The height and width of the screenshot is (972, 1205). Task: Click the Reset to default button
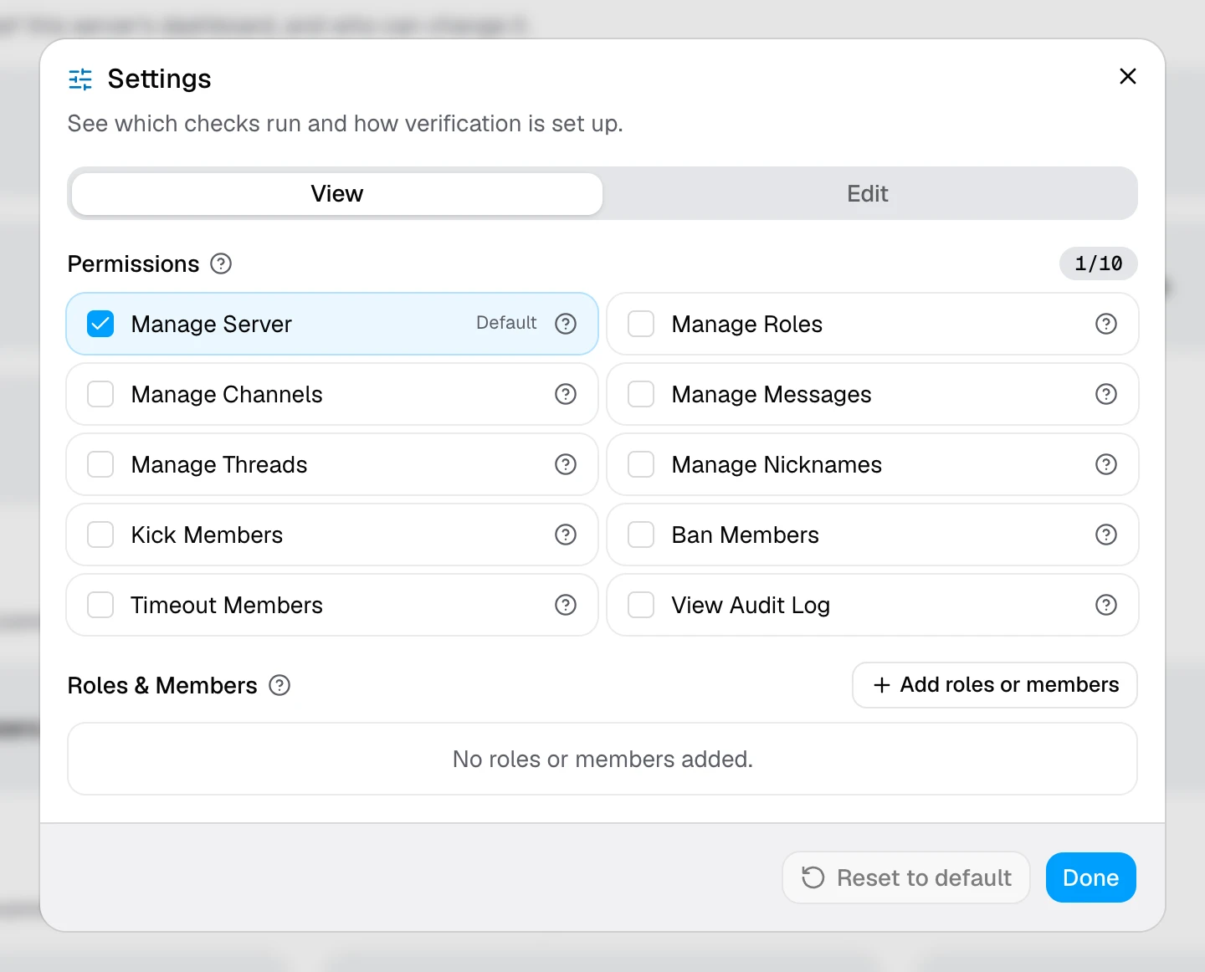coord(906,877)
